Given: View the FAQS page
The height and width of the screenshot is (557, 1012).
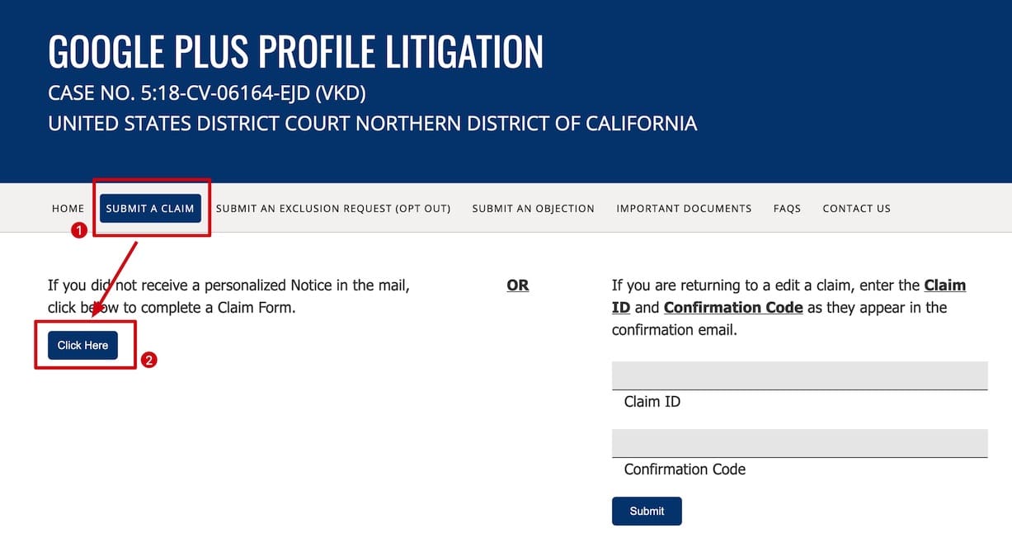Looking at the screenshot, I should coord(787,209).
